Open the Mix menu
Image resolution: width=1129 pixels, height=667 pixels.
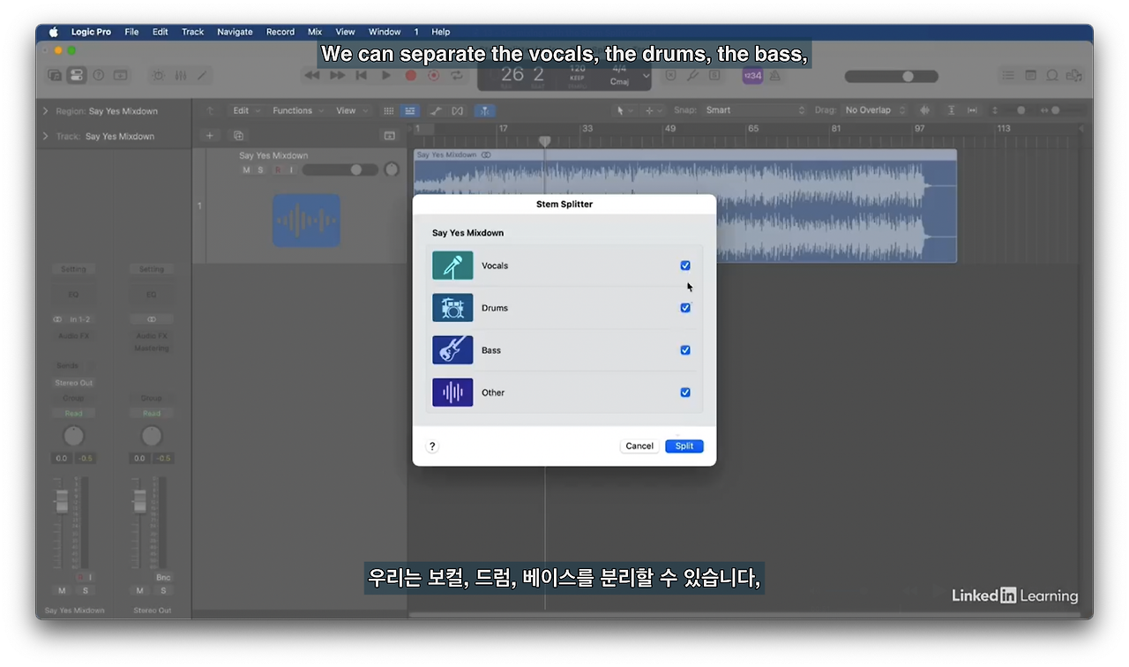pos(315,32)
